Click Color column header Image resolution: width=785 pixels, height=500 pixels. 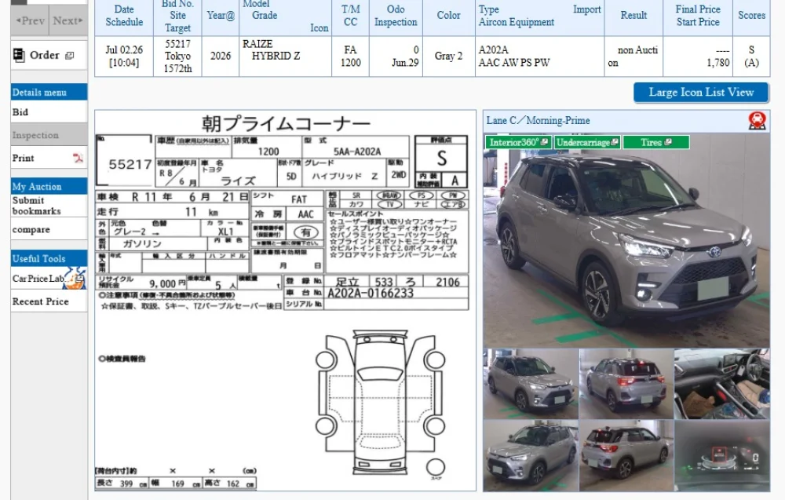point(448,16)
